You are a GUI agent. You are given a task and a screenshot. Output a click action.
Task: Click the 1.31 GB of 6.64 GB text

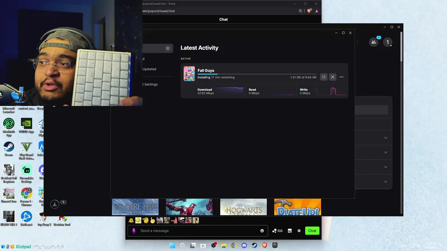click(x=303, y=77)
